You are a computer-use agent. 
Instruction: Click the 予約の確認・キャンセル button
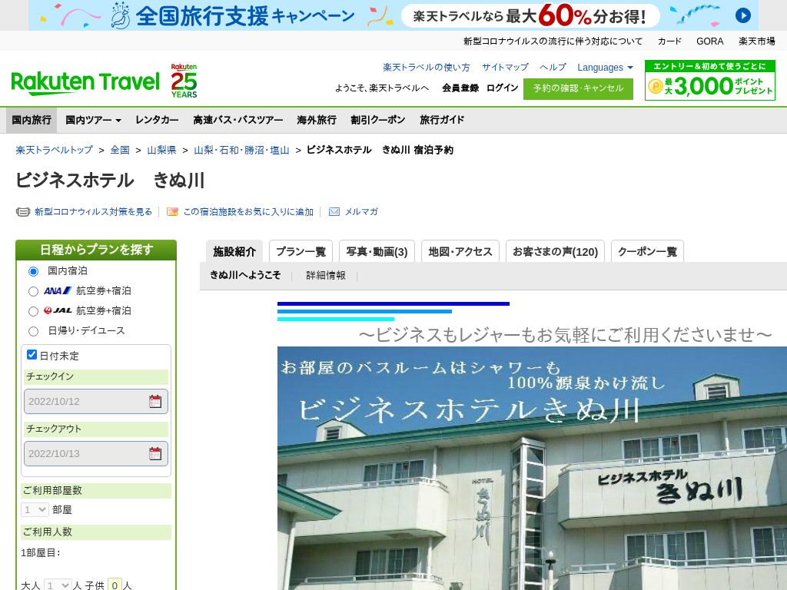(578, 89)
